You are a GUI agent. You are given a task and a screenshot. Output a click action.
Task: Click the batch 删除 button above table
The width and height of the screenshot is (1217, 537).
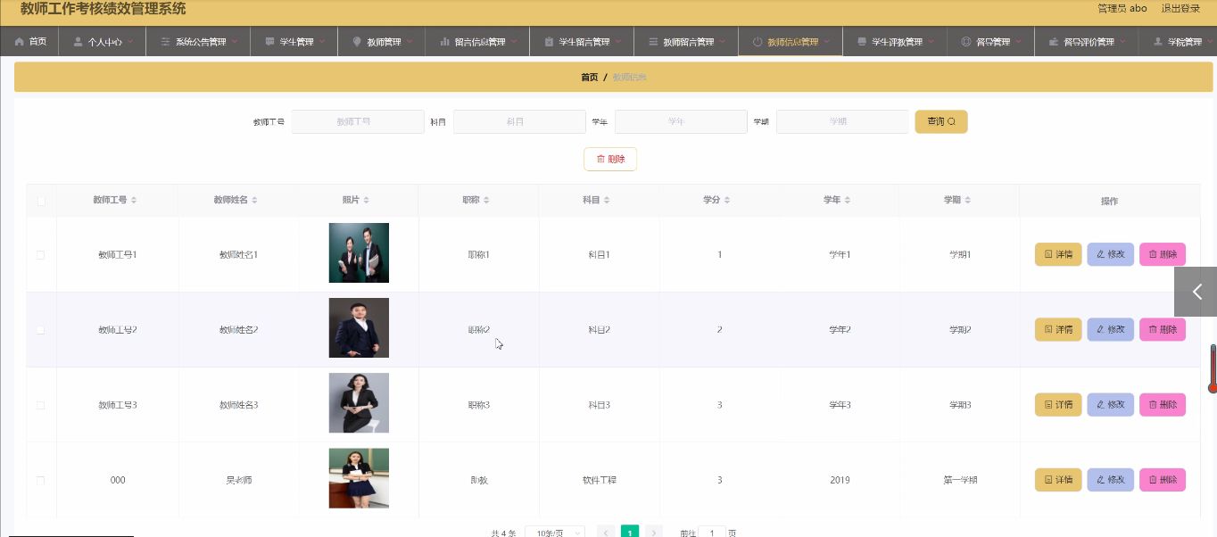point(610,159)
